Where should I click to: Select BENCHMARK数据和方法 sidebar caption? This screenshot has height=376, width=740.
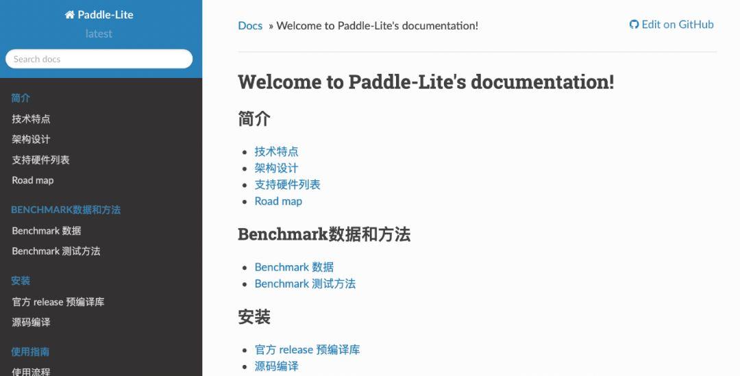(x=66, y=210)
